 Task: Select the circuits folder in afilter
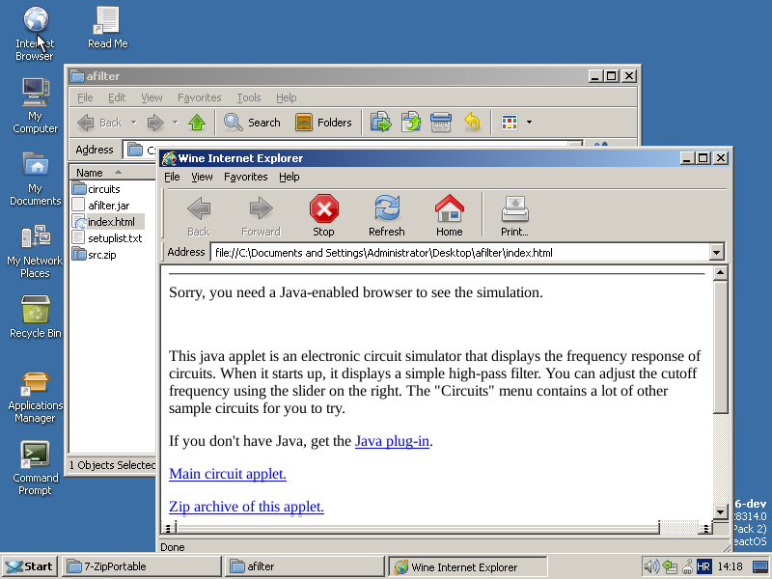[x=96, y=189]
